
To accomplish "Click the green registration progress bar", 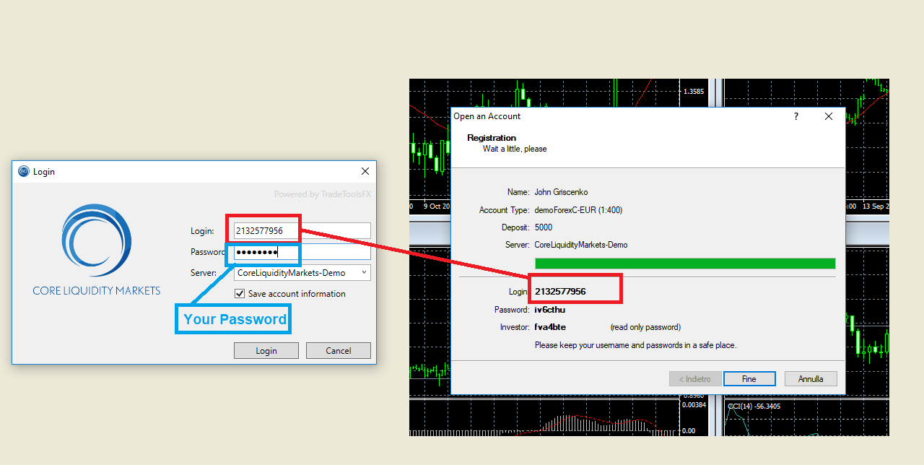I will tap(685, 264).
